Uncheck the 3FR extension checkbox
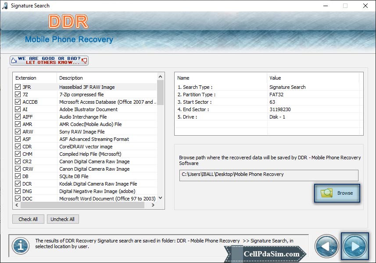376x263 pixels. click(x=18, y=87)
